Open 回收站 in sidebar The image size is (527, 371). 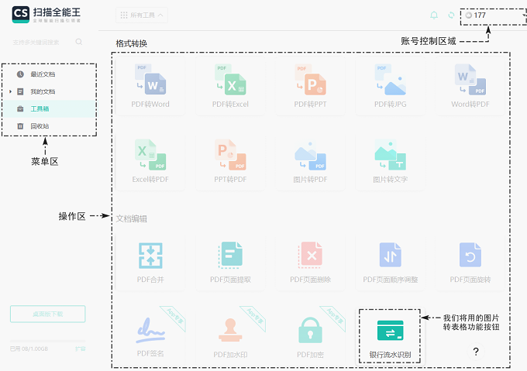(50, 126)
